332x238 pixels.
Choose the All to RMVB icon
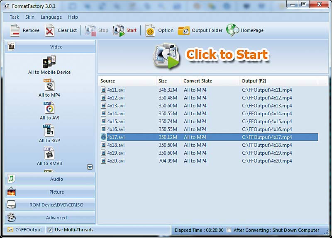(49, 153)
